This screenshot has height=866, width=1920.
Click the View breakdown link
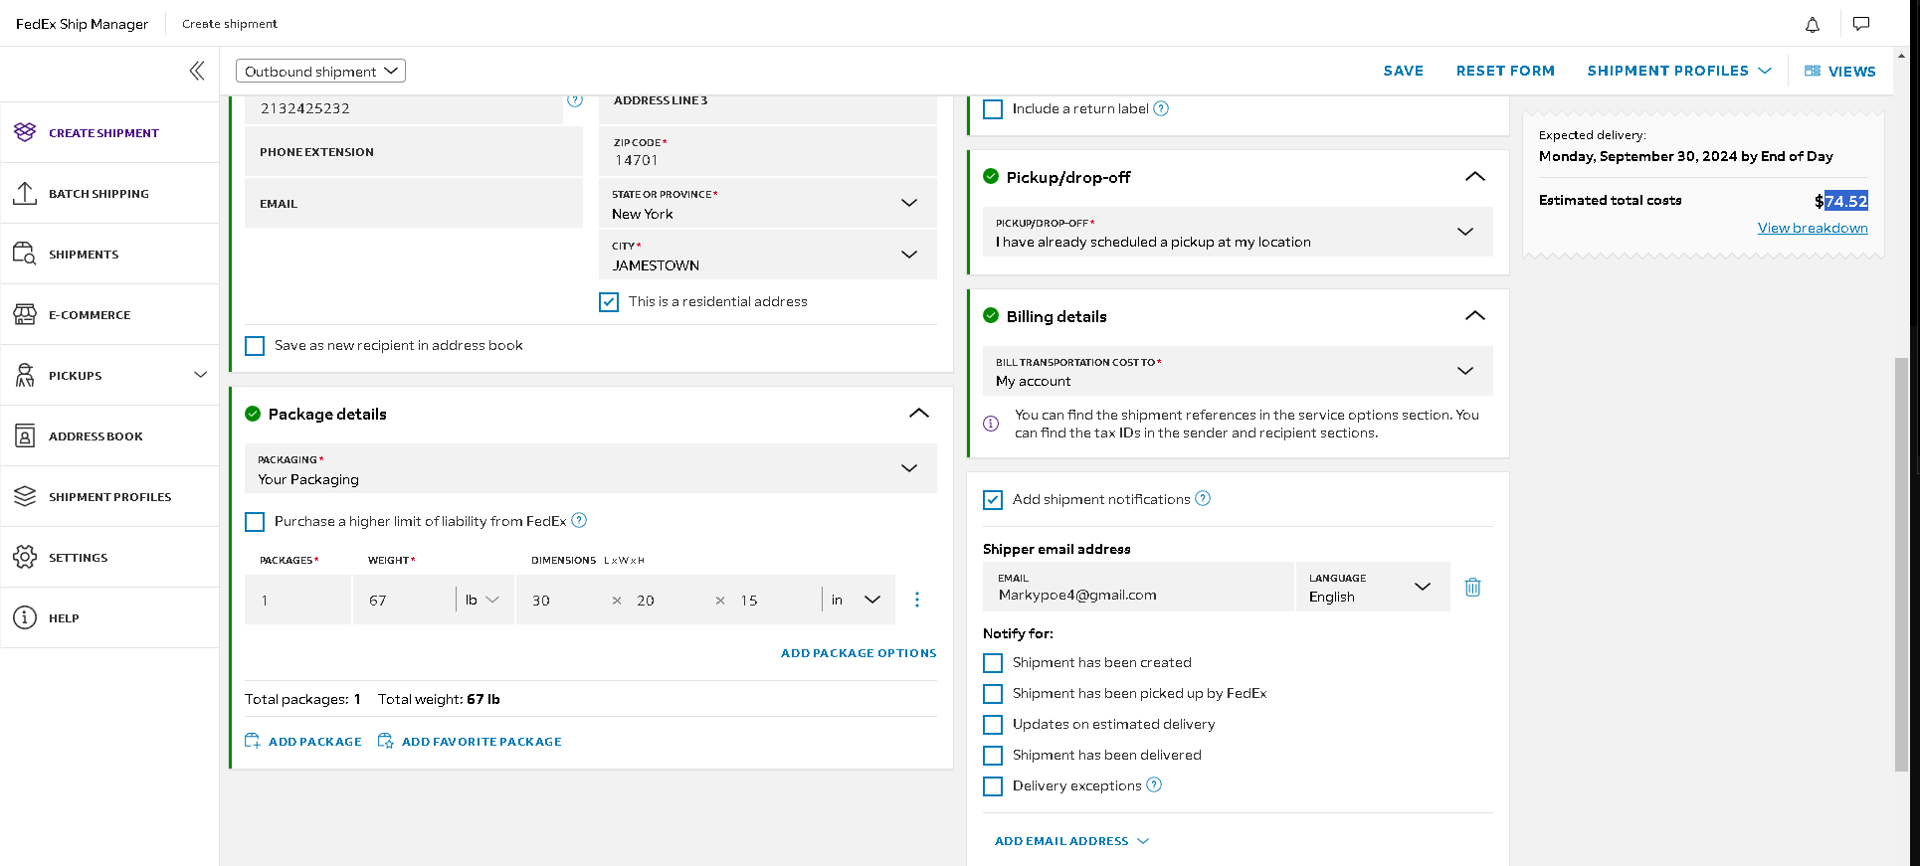click(x=1813, y=228)
